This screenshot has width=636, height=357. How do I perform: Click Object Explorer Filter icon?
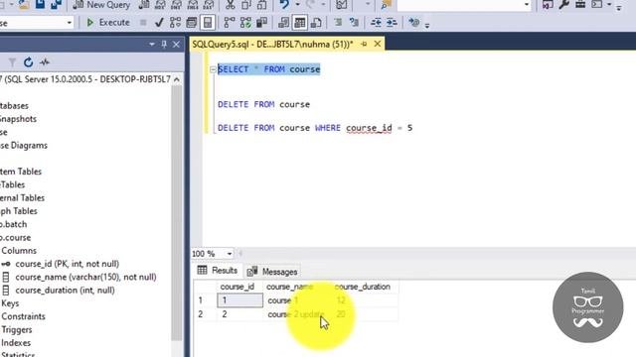(x=12, y=62)
